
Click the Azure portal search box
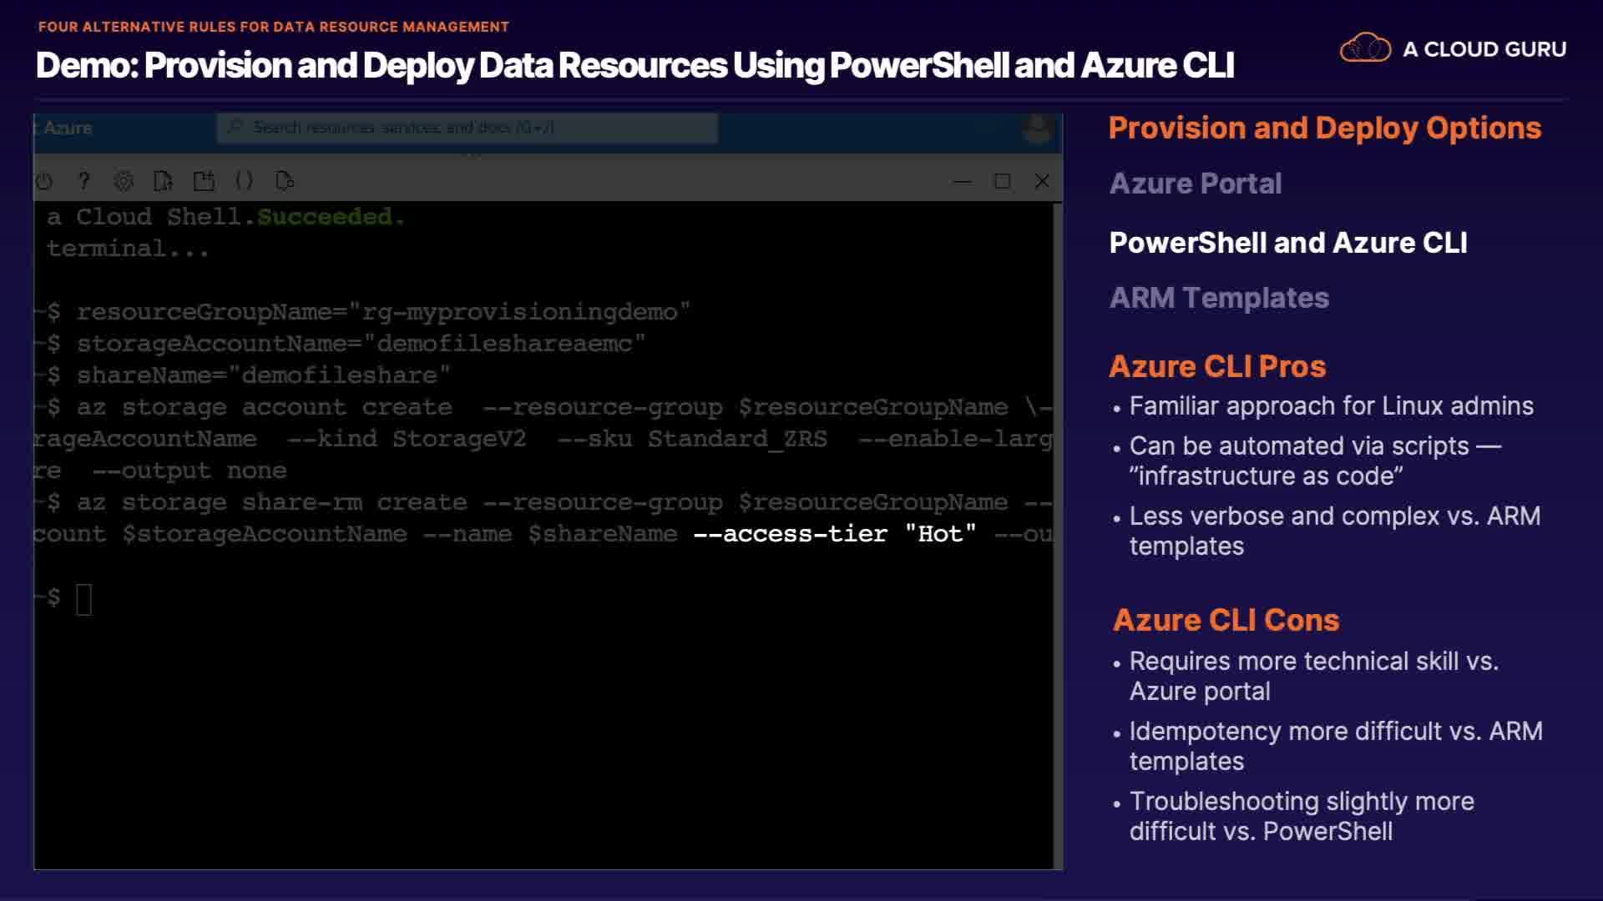coord(468,128)
